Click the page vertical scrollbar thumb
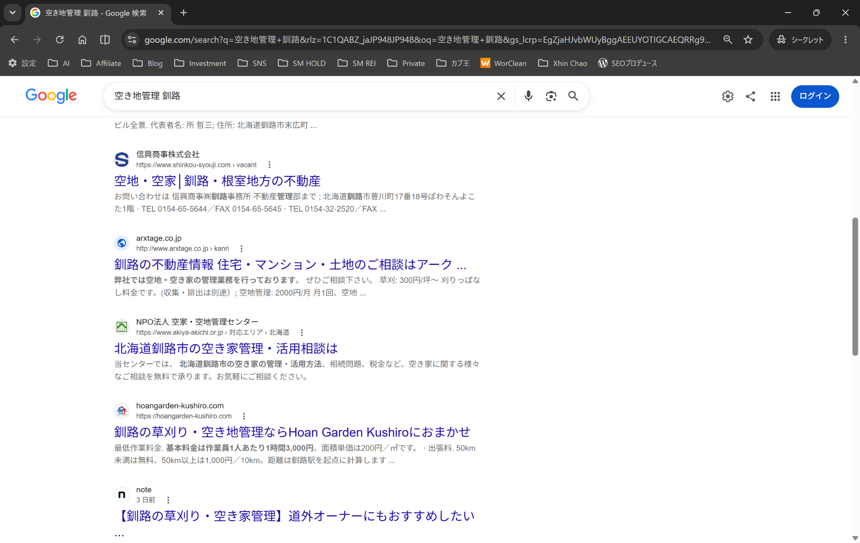Image resolution: width=860 pixels, height=543 pixels. pos(855,286)
